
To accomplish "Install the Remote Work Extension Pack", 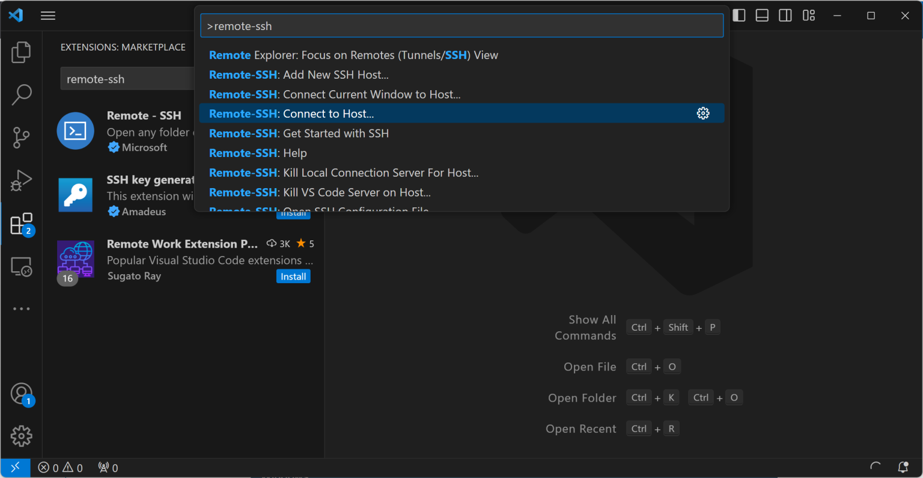I will click(x=293, y=276).
